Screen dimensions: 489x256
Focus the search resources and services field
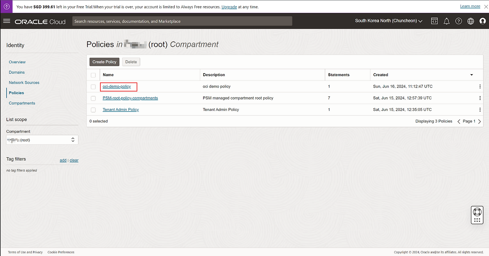182,21
